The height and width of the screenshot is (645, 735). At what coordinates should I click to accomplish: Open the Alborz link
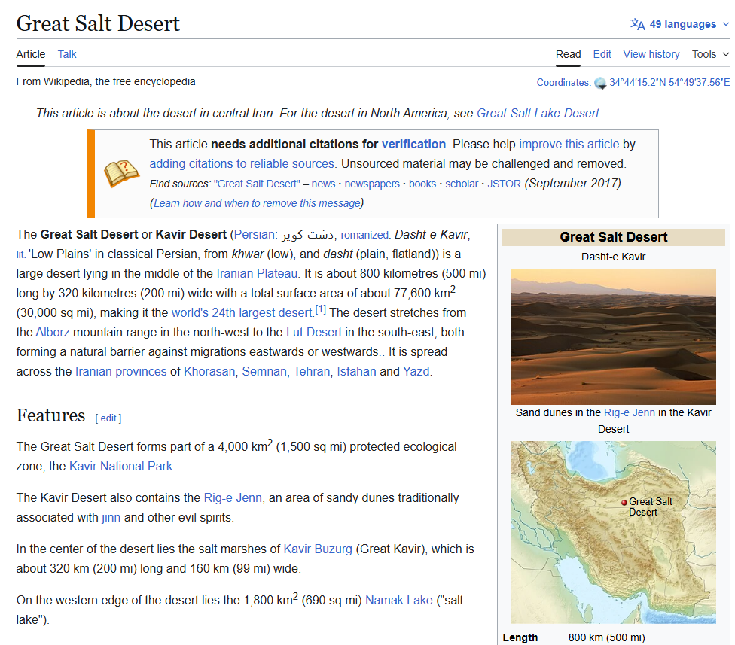(53, 333)
